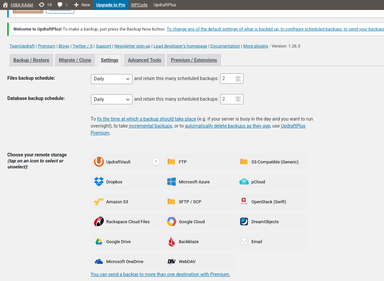Select the Amazon S3 icon

[99, 202]
